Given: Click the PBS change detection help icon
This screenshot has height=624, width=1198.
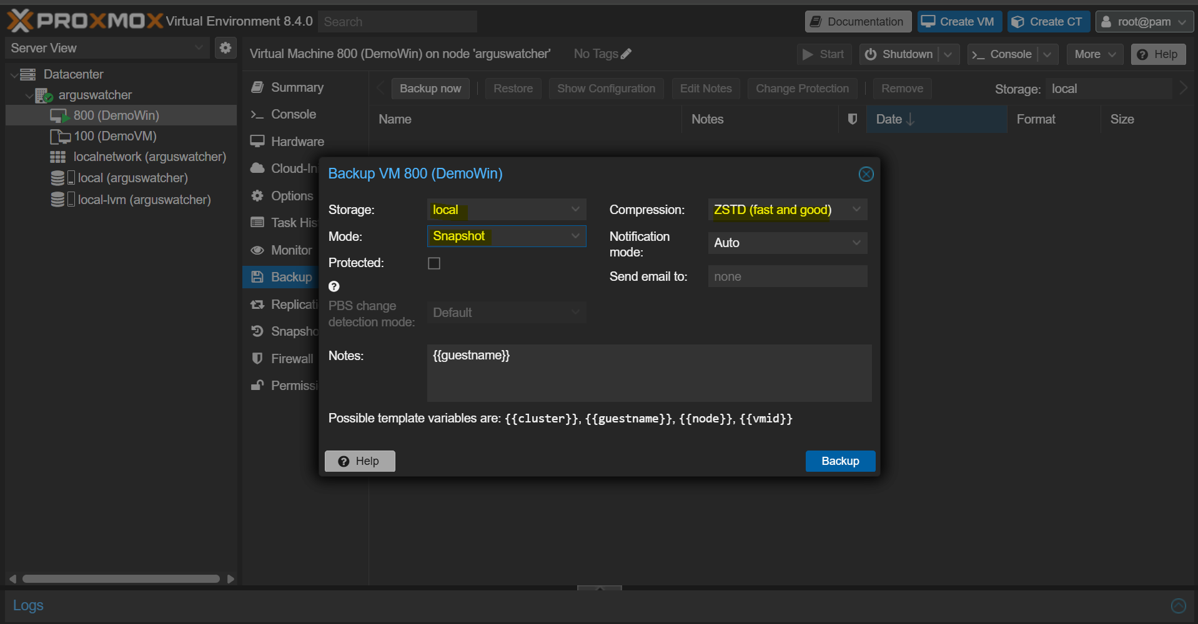Looking at the screenshot, I should (x=334, y=286).
